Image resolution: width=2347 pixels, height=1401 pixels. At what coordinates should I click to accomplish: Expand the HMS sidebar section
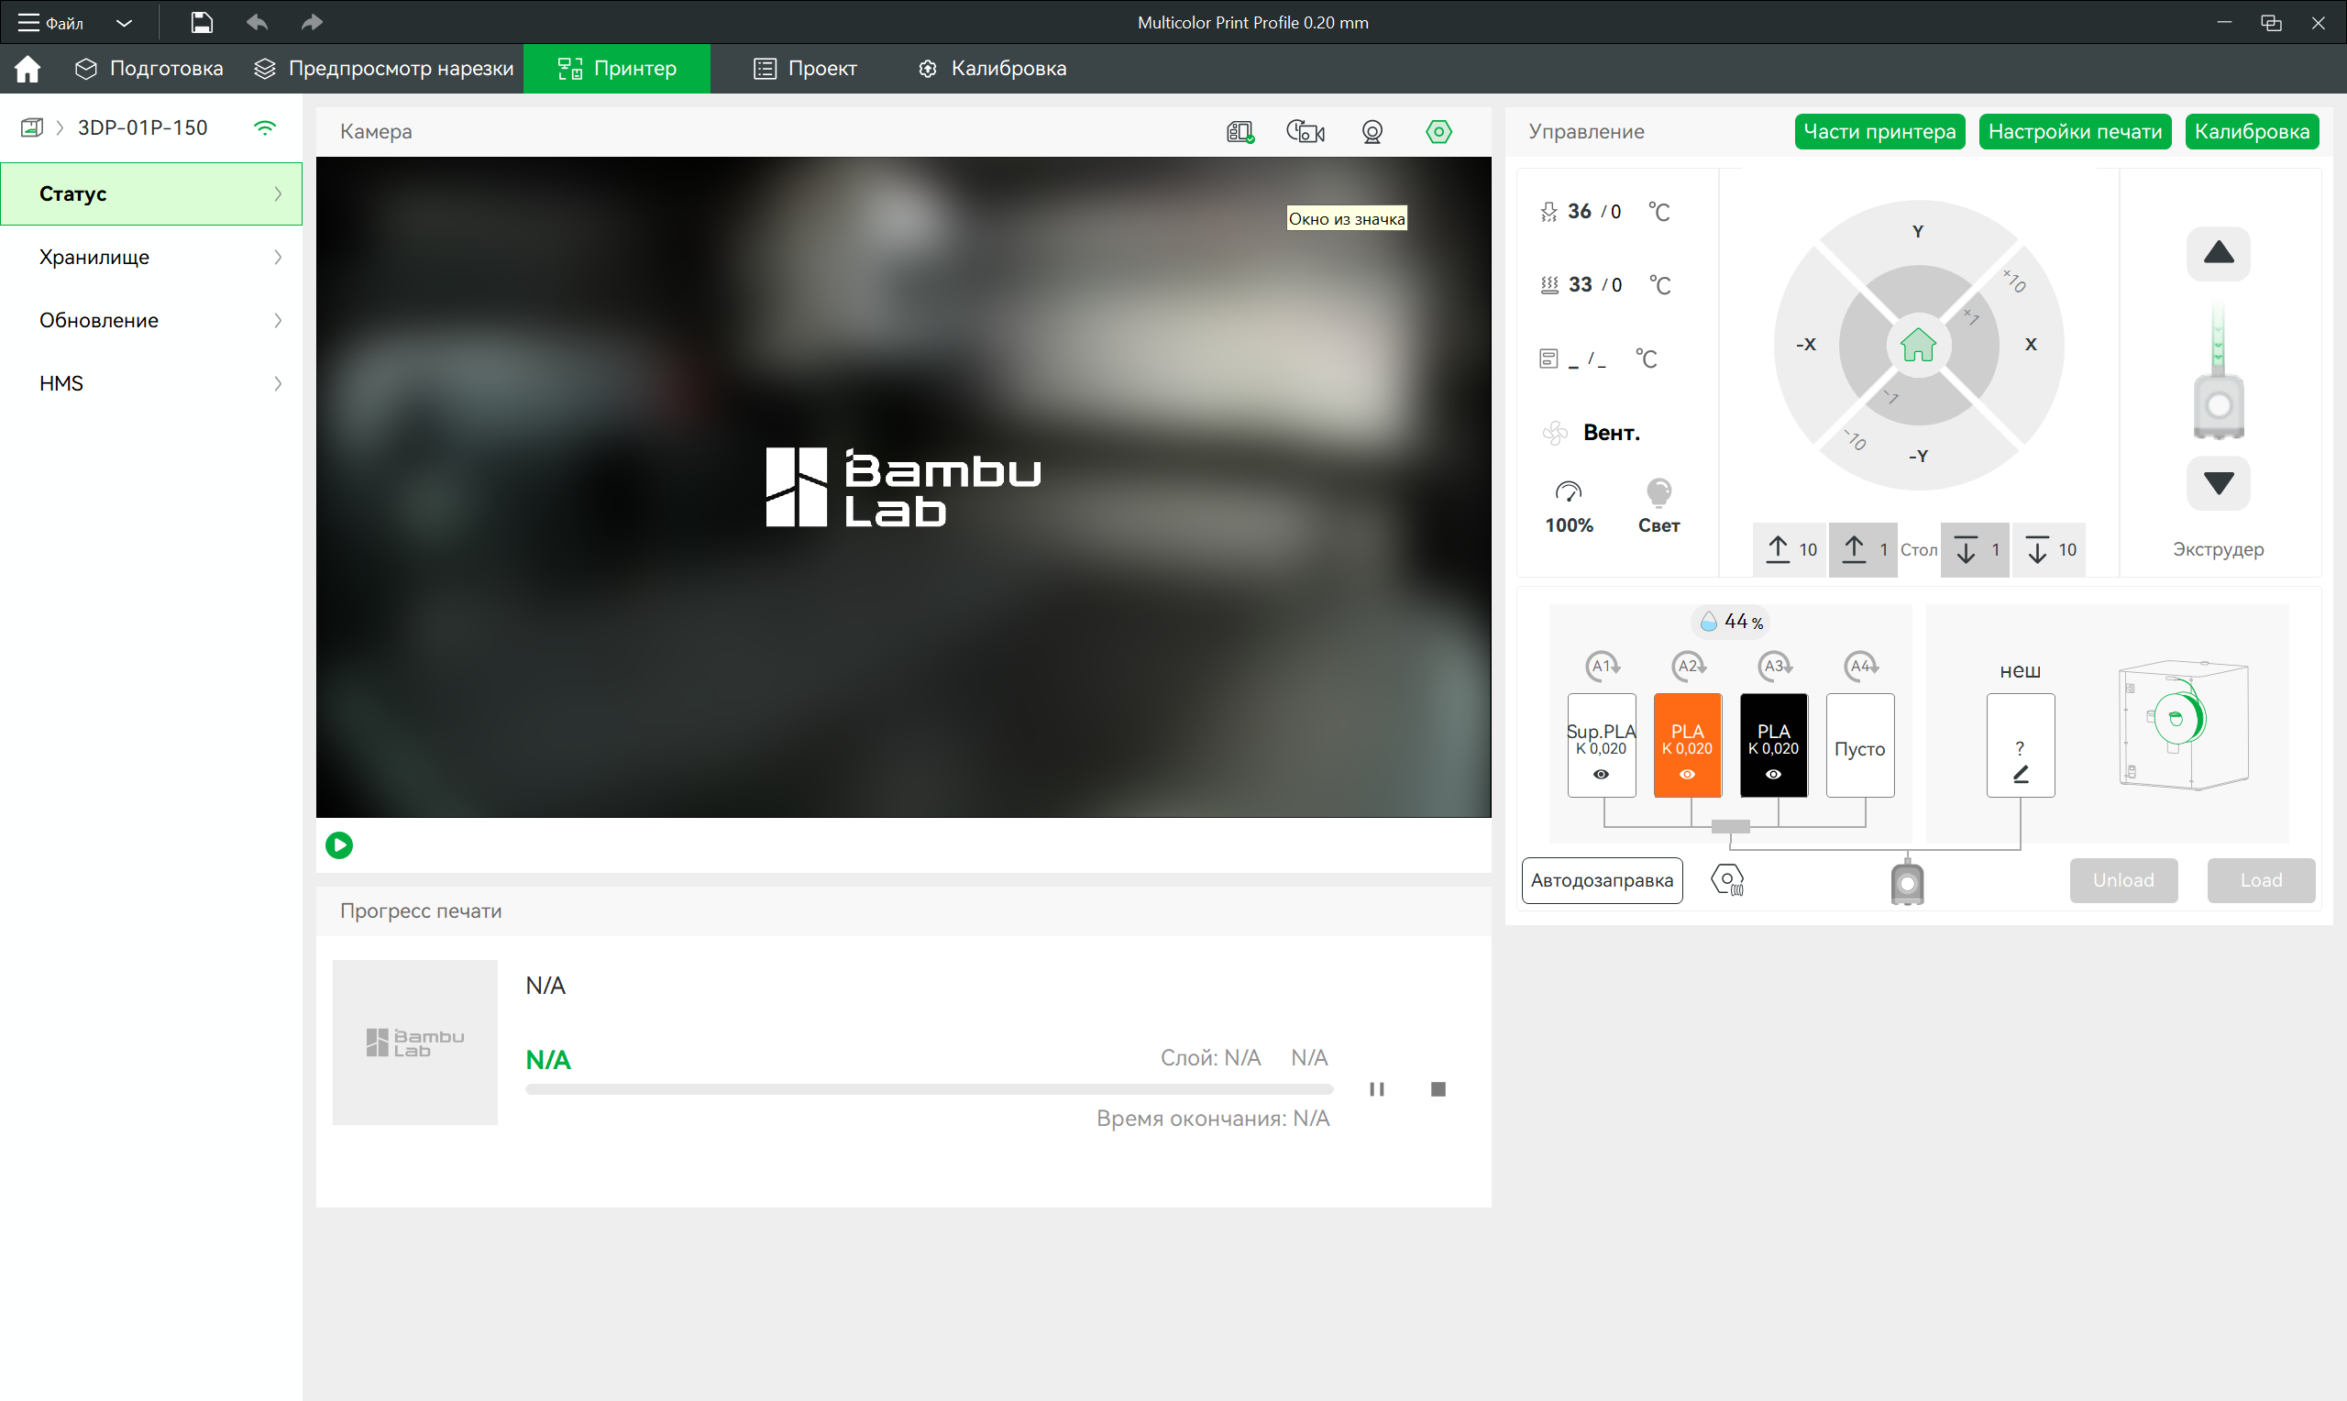pyautogui.click(x=151, y=383)
